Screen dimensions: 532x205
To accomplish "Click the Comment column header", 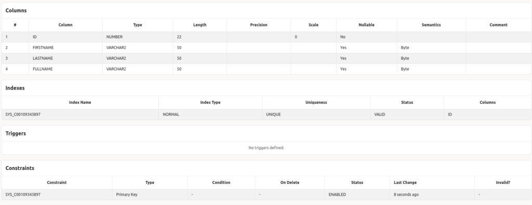I will pos(498,25).
